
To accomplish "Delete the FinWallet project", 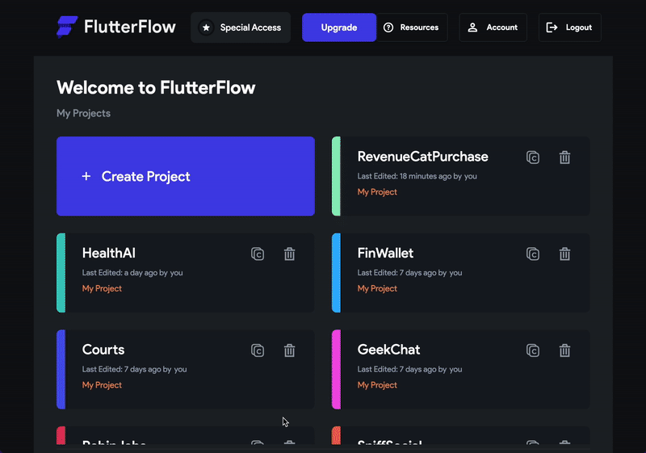I will tap(564, 254).
